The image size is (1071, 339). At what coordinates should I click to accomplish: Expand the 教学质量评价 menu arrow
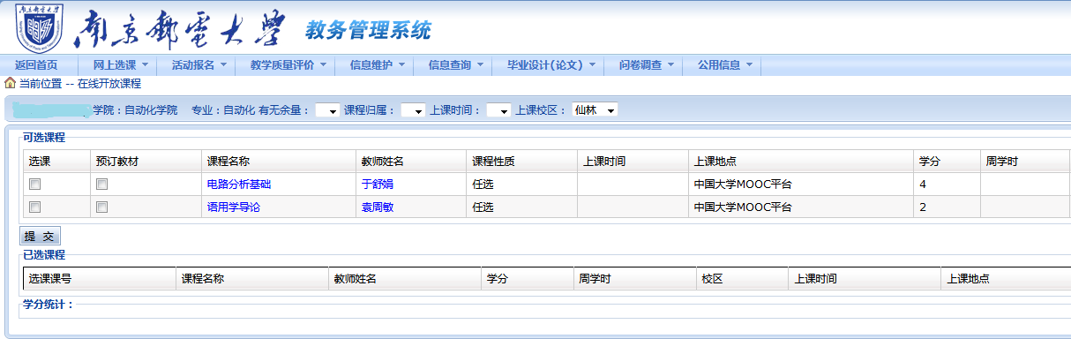323,64
